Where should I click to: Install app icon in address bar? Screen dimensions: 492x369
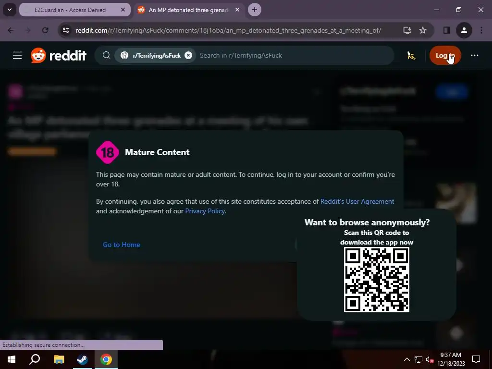407,30
